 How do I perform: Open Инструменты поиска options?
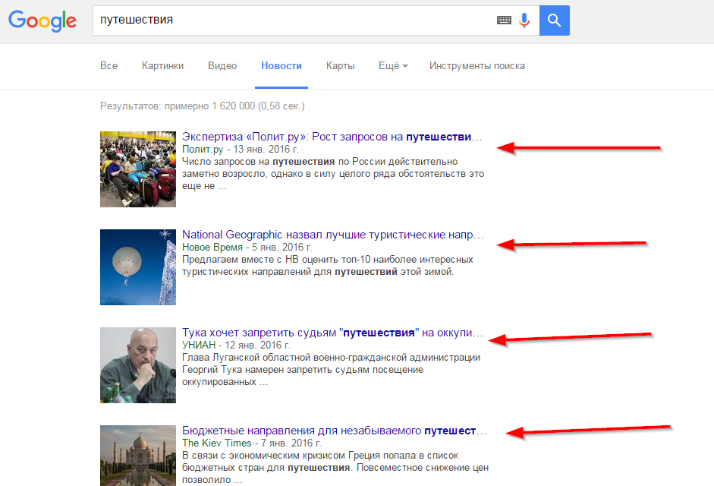coord(477,65)
